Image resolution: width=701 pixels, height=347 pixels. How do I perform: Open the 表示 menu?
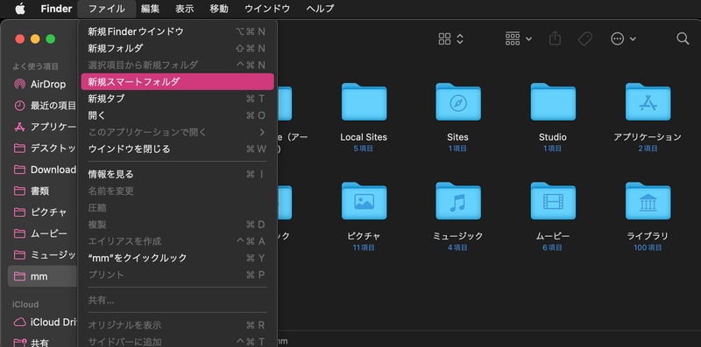click(x=185, y=9)
